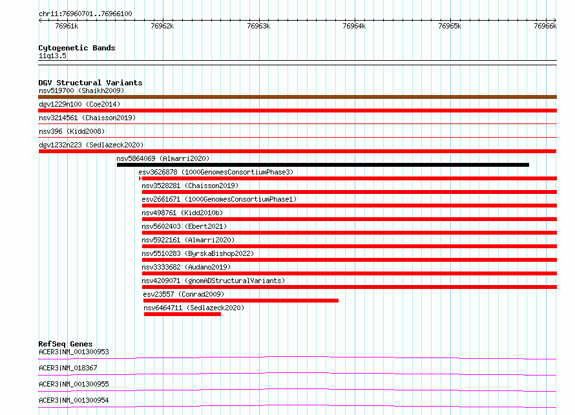The height and width of the screenshot is (415, 575).
Task: Open ACER3|NM_018367 transcript label
Action: (68, 368)
